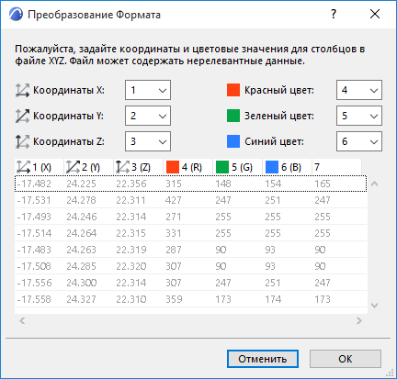Confirm with the OK button
The height and width of the screenshot is (379, 397).
[x=346, y=359]
